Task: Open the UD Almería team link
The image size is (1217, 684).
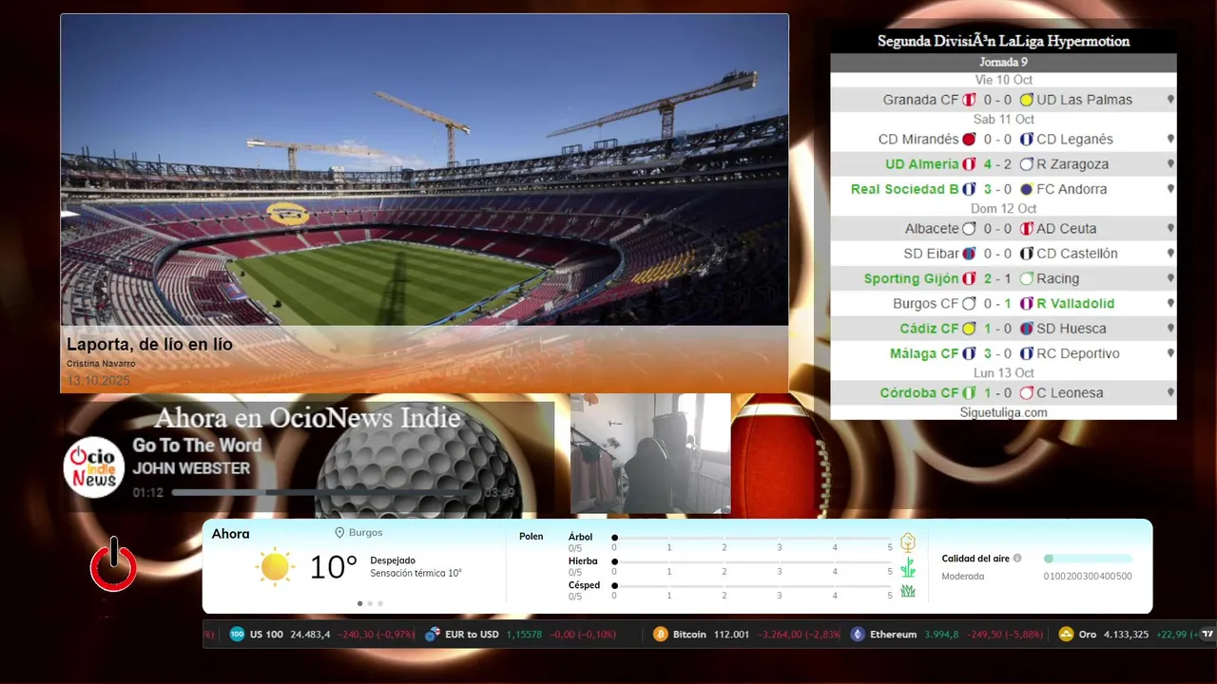Action: (922, 164)
